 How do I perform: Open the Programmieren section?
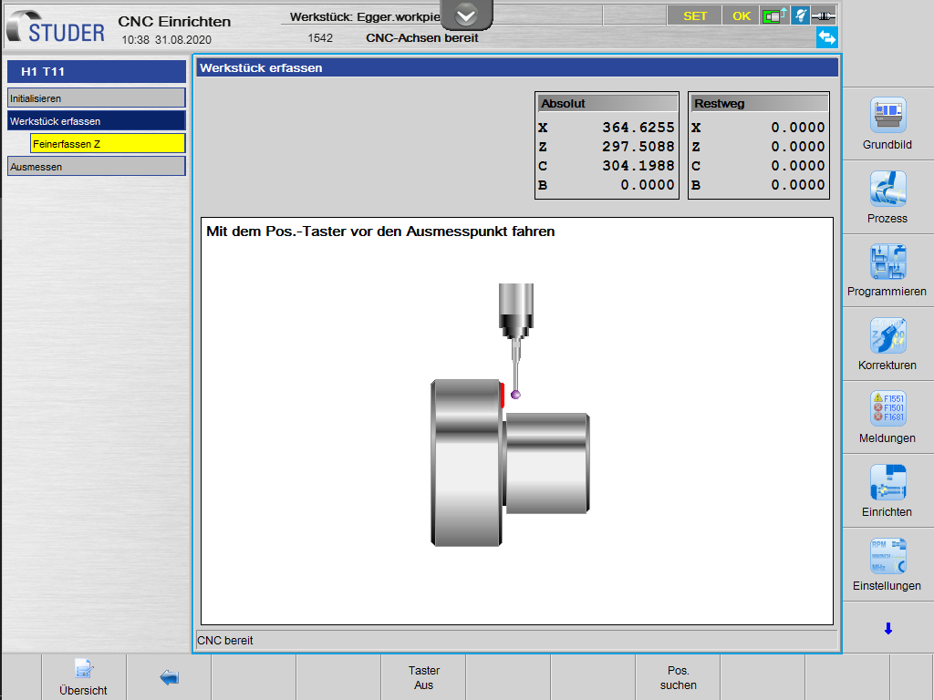coord(887,271)
